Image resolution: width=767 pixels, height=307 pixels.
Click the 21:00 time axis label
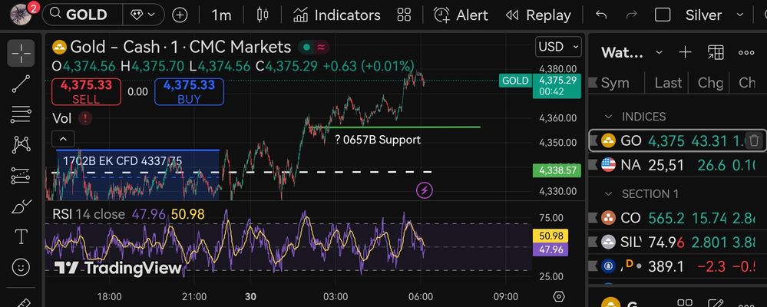point(193,297)
